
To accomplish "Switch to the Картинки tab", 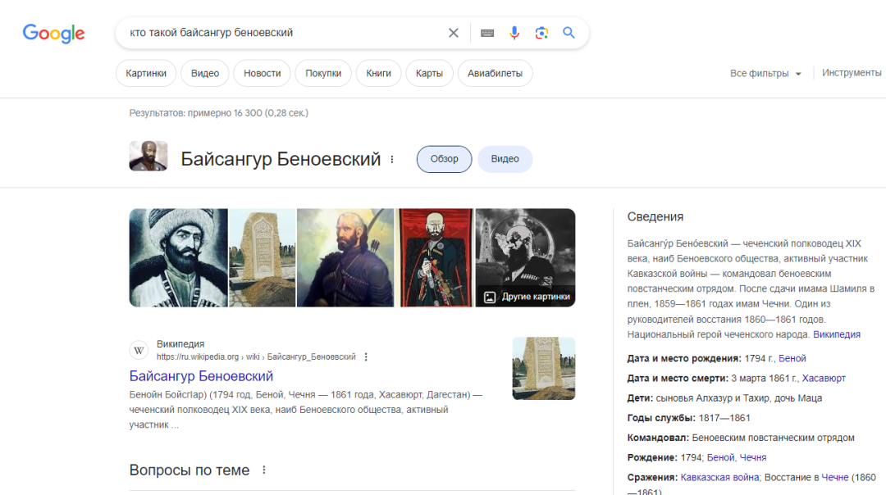I will [146, 73].
